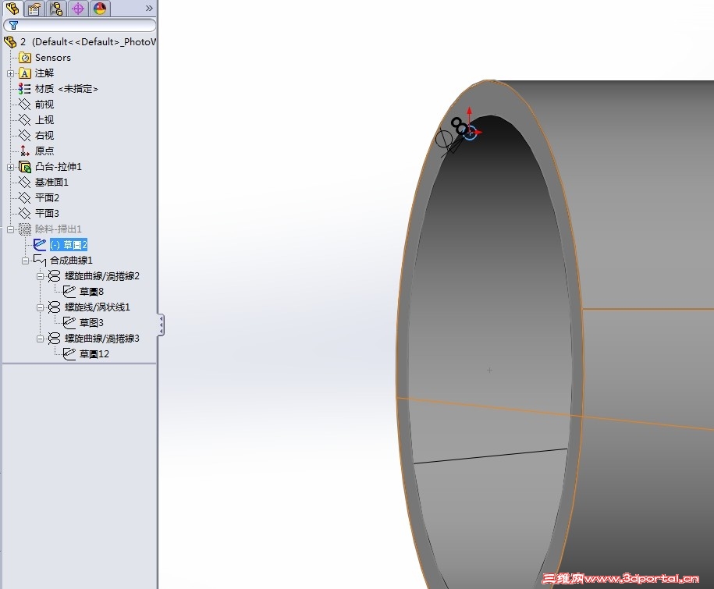The width and height of the screenshot is (714, 589).
Task: Select the 前视 plane icon
Action: coord(25,105)
